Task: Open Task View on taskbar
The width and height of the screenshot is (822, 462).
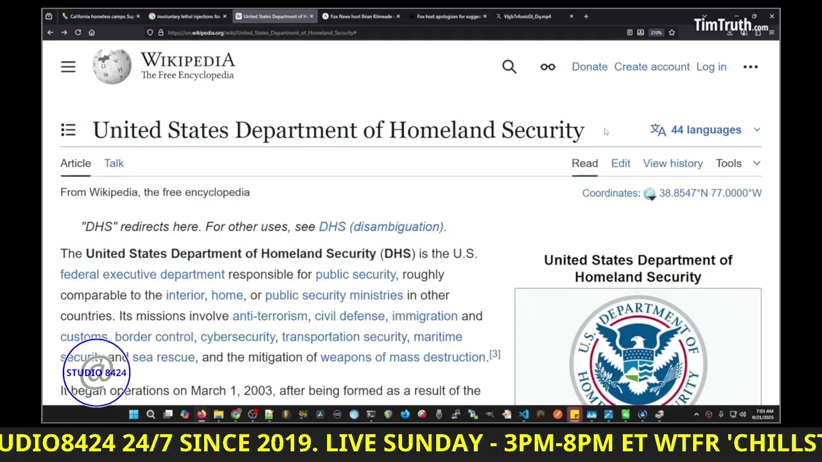Action: [x=168, y=415]
